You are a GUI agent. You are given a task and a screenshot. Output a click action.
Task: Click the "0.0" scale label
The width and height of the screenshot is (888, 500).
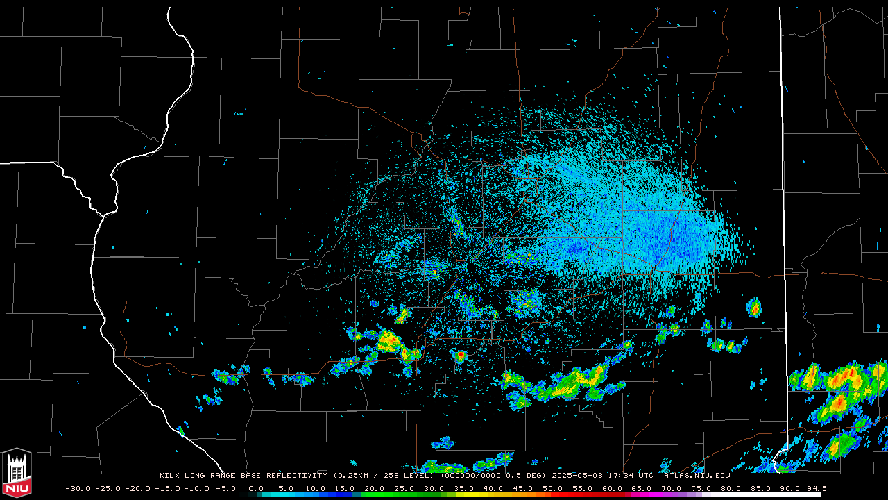[257, 489]
